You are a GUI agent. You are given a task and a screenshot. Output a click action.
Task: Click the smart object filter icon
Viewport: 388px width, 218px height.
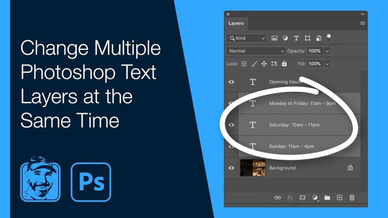point(319,38)
